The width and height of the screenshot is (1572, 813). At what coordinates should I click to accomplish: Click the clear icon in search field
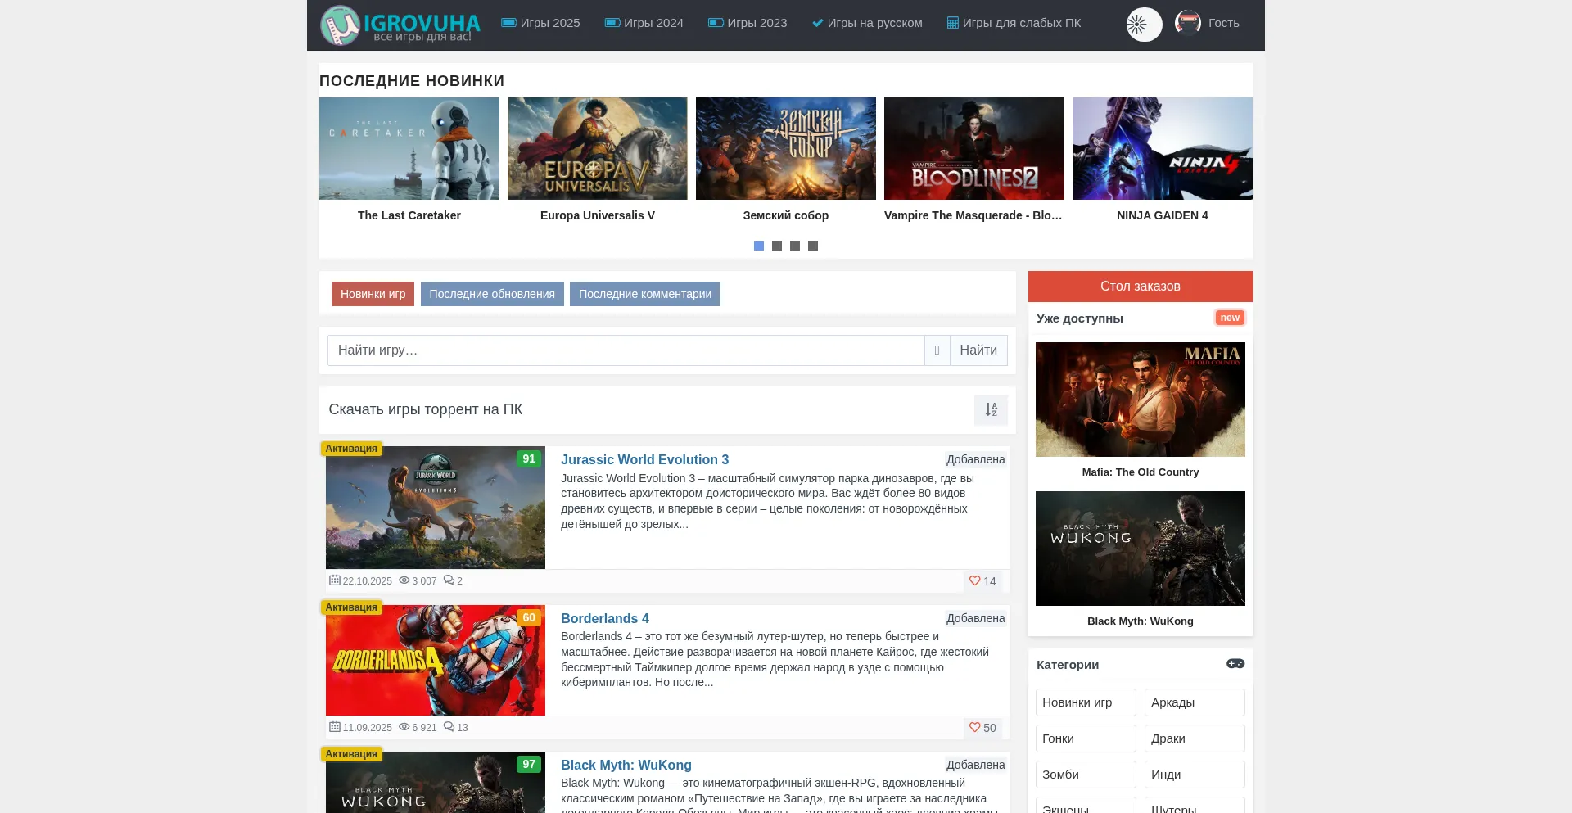click(x=937, y=350)
